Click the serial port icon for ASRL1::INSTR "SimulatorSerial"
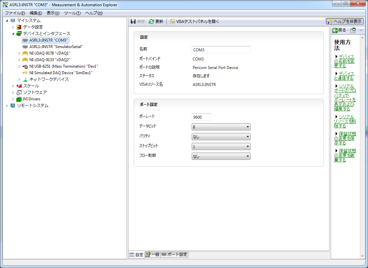The image size is (368, 268). [x=25, y=47]
